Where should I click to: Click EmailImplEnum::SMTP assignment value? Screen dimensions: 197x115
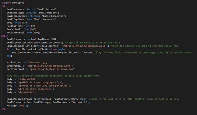pyautogui.click(x=44, y=39)
